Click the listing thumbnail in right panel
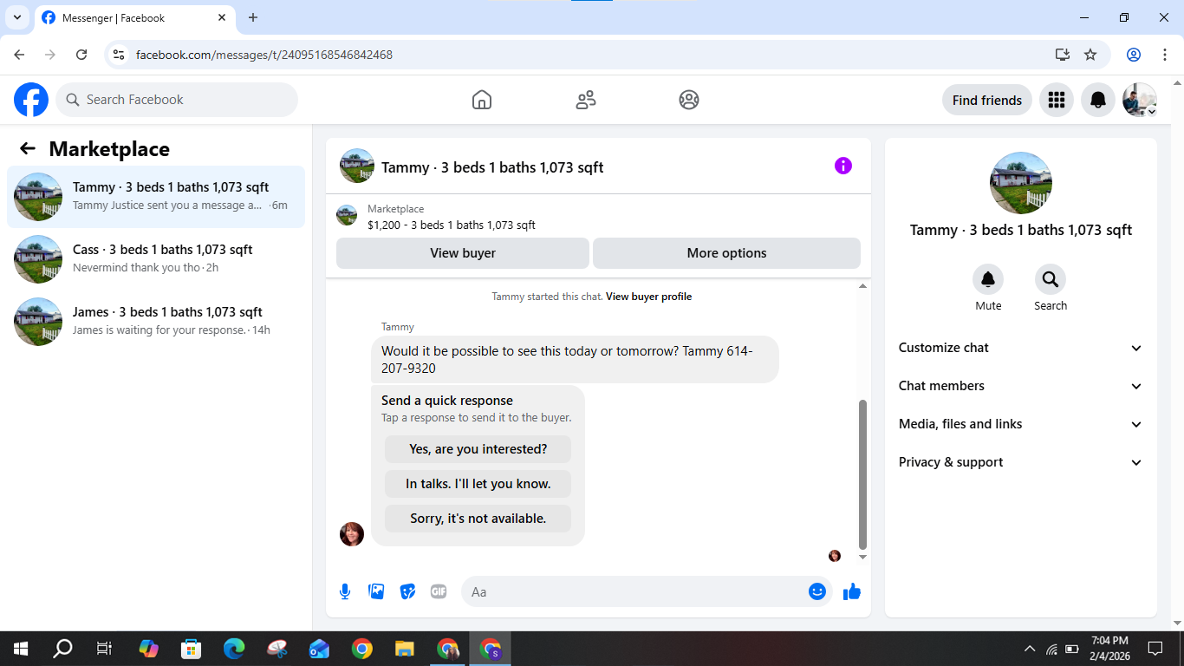 (1021, 183)
